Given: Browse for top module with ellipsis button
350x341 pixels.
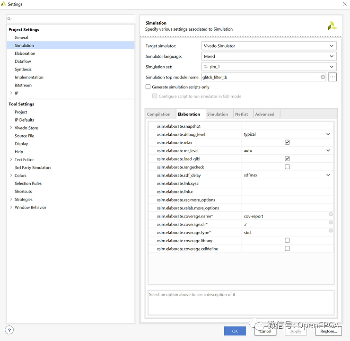Looking at the screenshot, I should click(332, 77).
